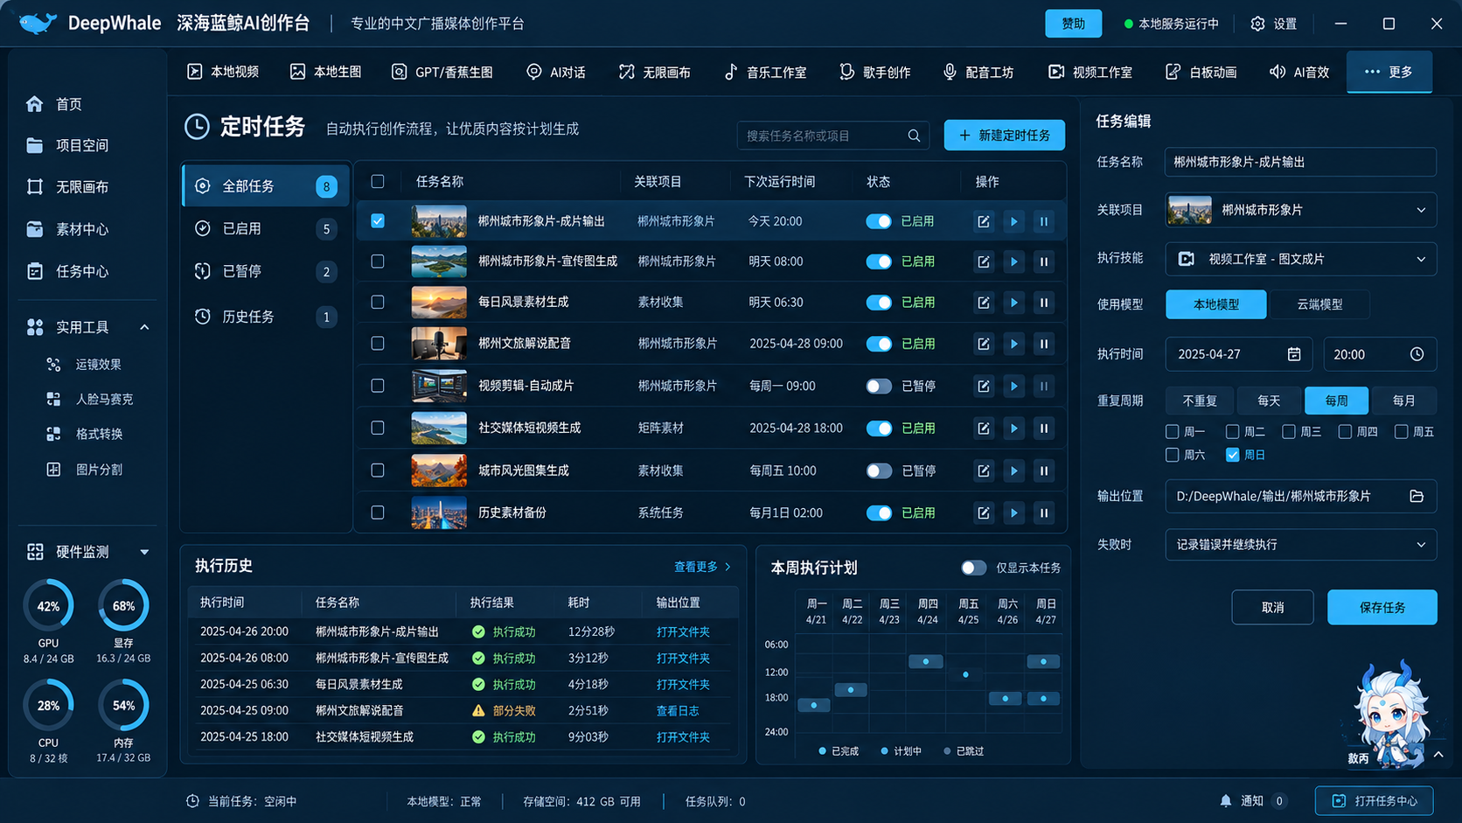1462x823 pixels.
Task: Open 项目空间 in the sidebar
Action: point(67,145)
